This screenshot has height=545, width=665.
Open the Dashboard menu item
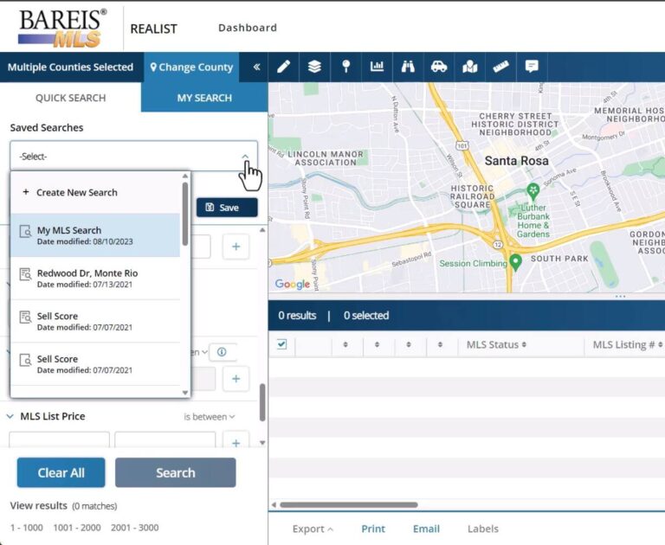[x=248, y=28]
